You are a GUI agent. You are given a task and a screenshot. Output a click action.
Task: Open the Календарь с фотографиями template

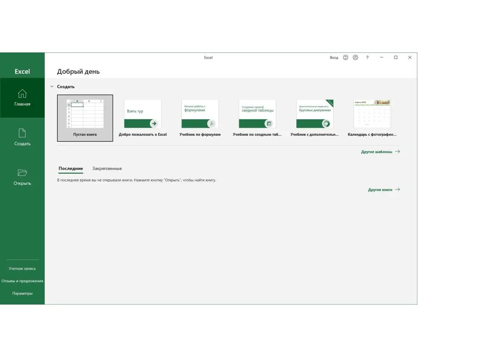point(372,118)
